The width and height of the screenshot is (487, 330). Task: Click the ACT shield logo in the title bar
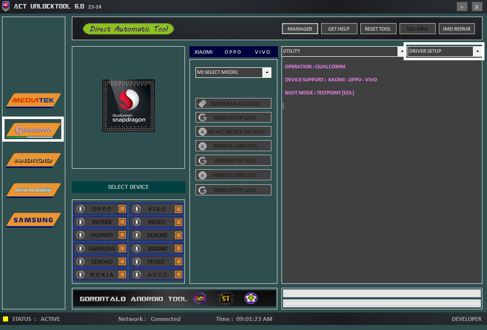pyautogui.click(x=6, y=6)
